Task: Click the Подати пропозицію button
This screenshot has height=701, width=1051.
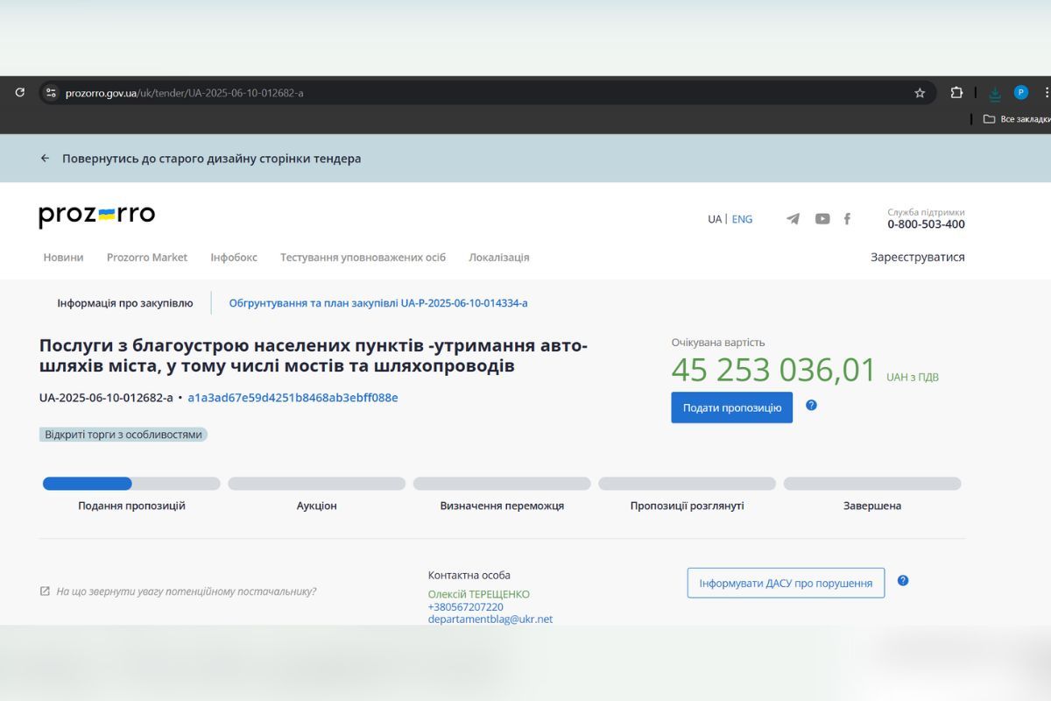Action: 731,407
